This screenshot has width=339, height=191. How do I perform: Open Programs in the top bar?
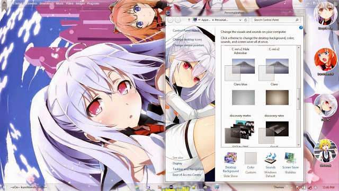[93, 4]
